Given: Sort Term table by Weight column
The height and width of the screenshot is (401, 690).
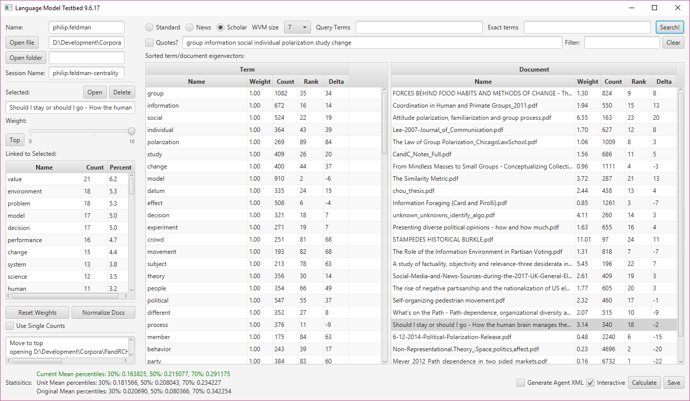Looking at the screenshot, I should [260, 82].
